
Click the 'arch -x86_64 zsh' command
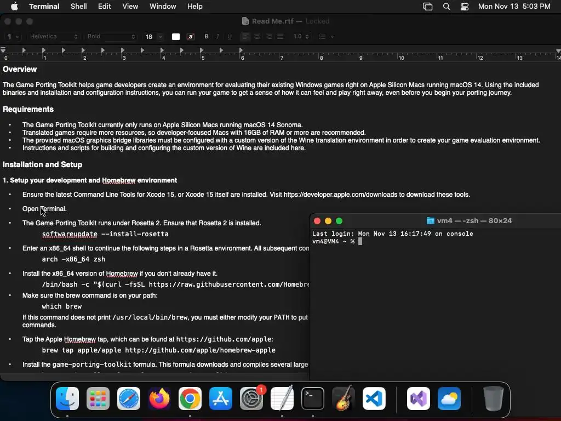point(73,259)
